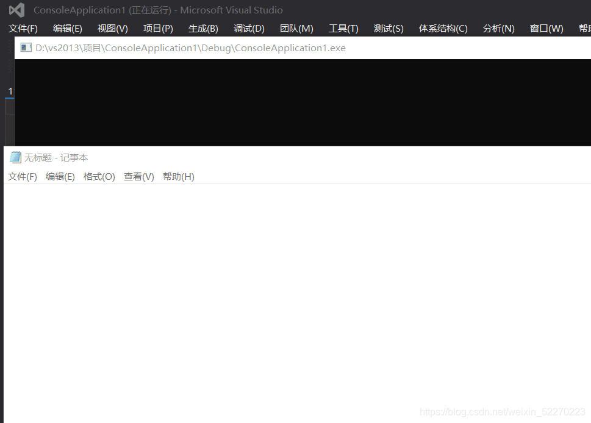Open the 项目(P) menu
Image resolution: width=591 pixels, height=423 pixels.
pyautogui.click(x=158, y=29)
